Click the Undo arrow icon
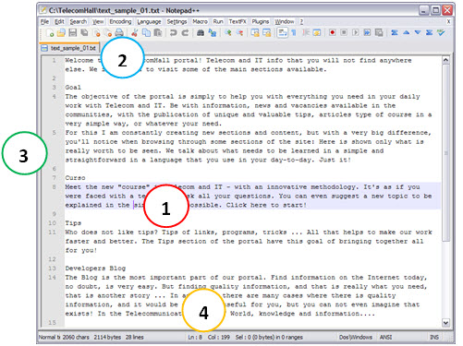The image size is (463, 346). pos(174,32)
